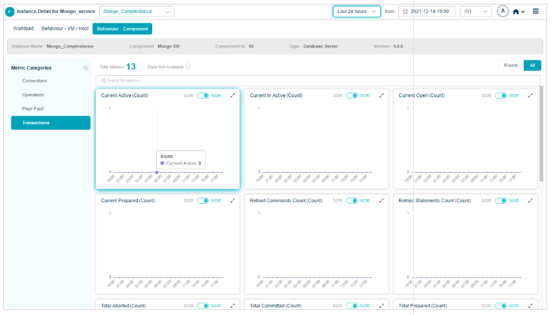Click the search icon beside Metric Categories
Image resolution: width=553 pixels, height=315 pixels.
tap(85, 68)
